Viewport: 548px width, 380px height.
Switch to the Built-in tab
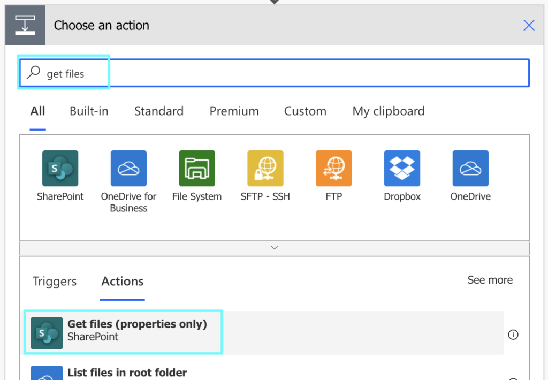point(89,111)
